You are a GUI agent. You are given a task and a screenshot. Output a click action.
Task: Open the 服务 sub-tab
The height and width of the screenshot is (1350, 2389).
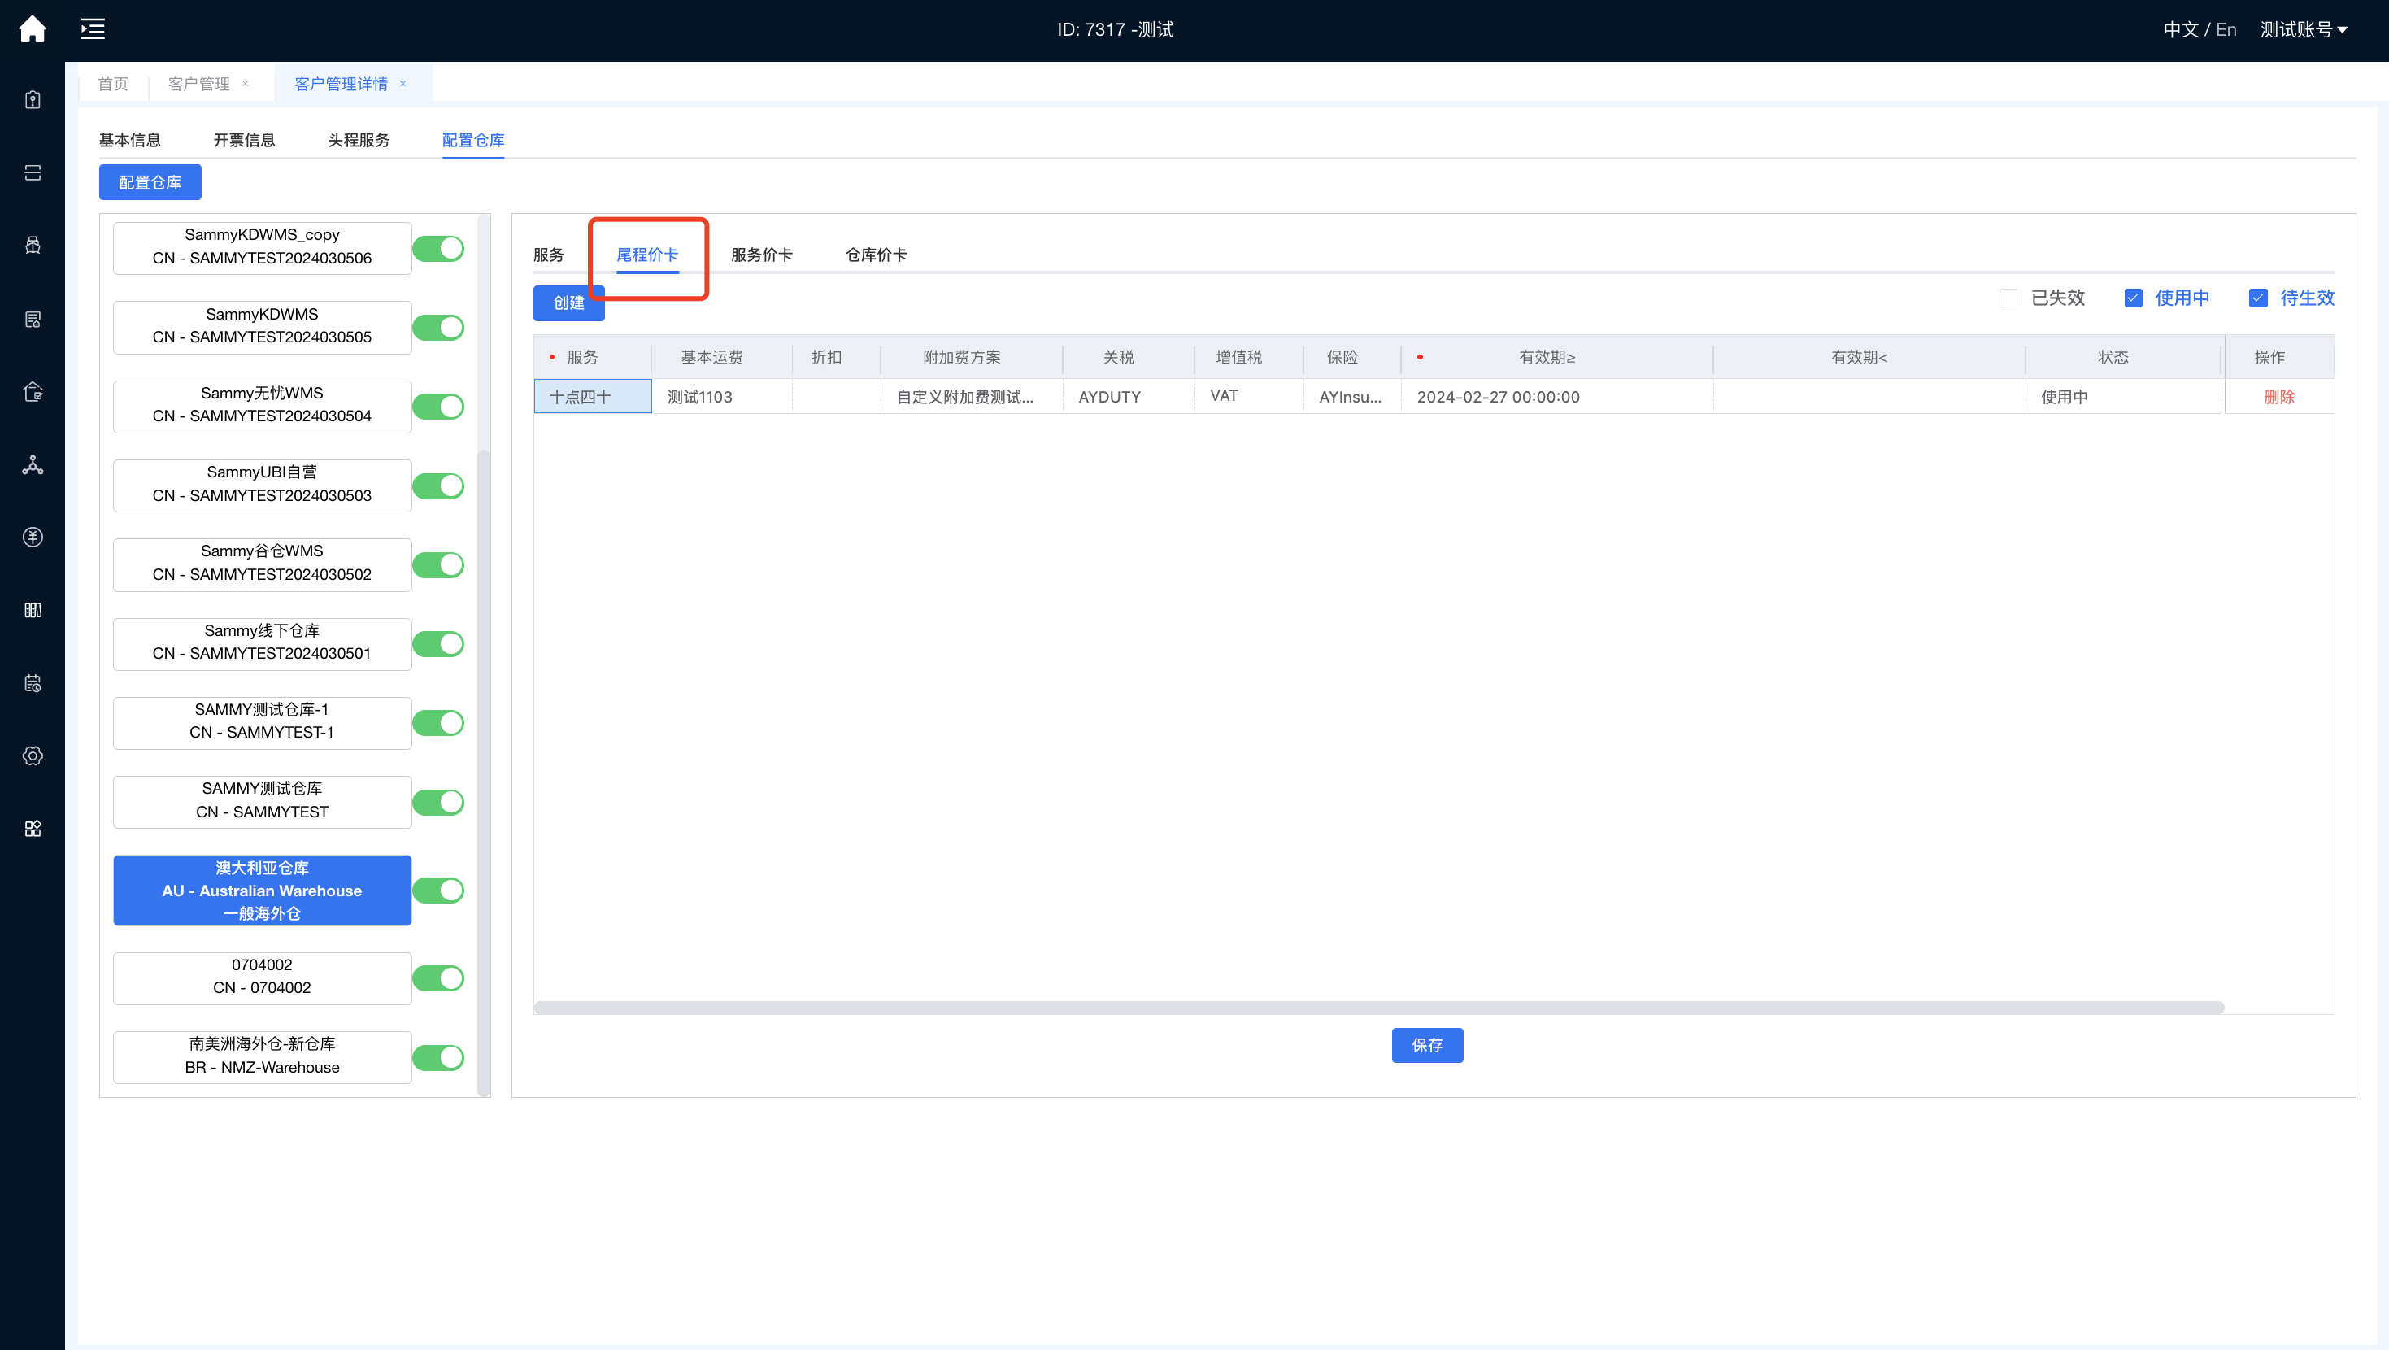548,255
